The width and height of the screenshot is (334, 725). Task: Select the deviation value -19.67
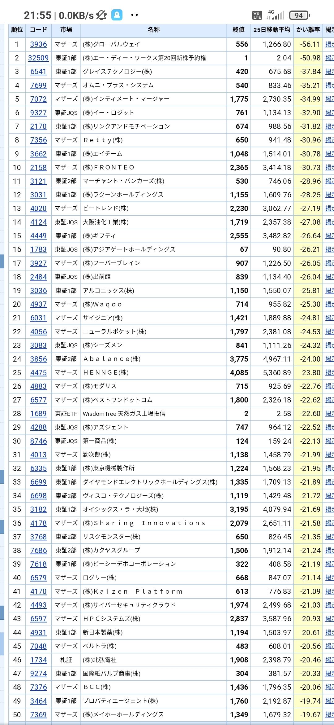point(310,714)
